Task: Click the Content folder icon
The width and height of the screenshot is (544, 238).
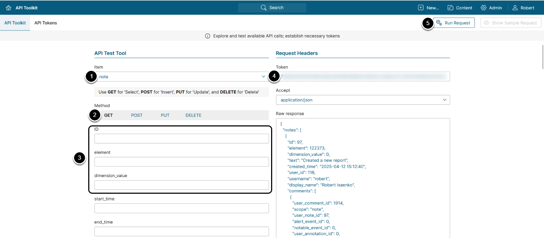Action: point(450,7)
